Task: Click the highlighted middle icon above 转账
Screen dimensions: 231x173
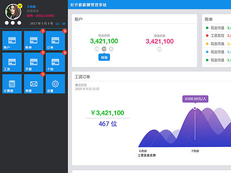Action: pos(104,49)
